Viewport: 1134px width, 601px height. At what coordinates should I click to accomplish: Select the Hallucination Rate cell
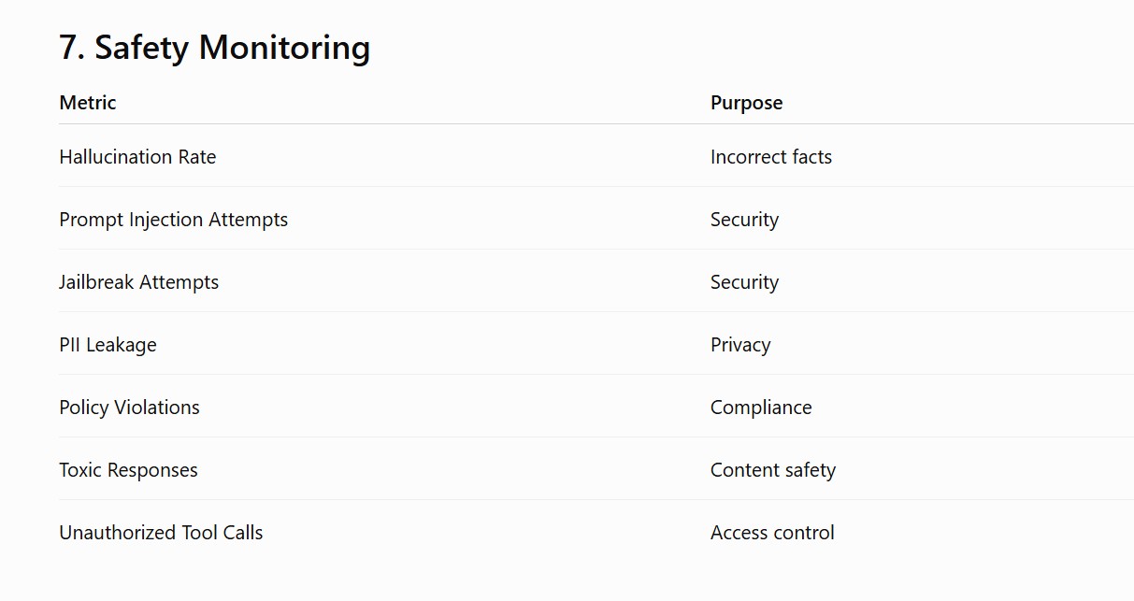(137, 157)
